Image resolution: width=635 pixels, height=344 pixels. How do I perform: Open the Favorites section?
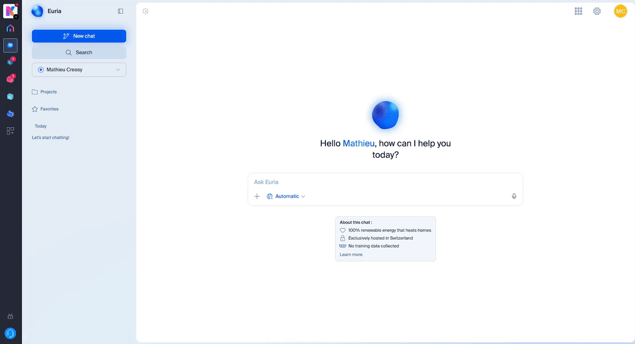tap(49, 109)
